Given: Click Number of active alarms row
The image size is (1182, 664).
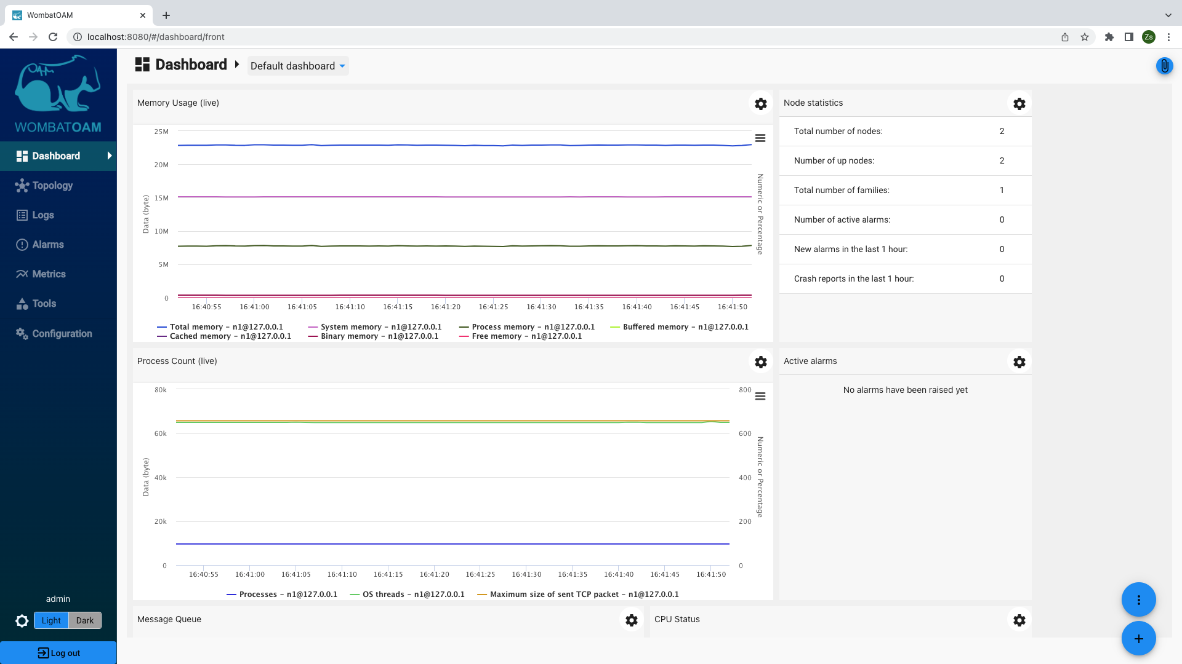Looking at the screenshot, I should (x=905, y=220).
